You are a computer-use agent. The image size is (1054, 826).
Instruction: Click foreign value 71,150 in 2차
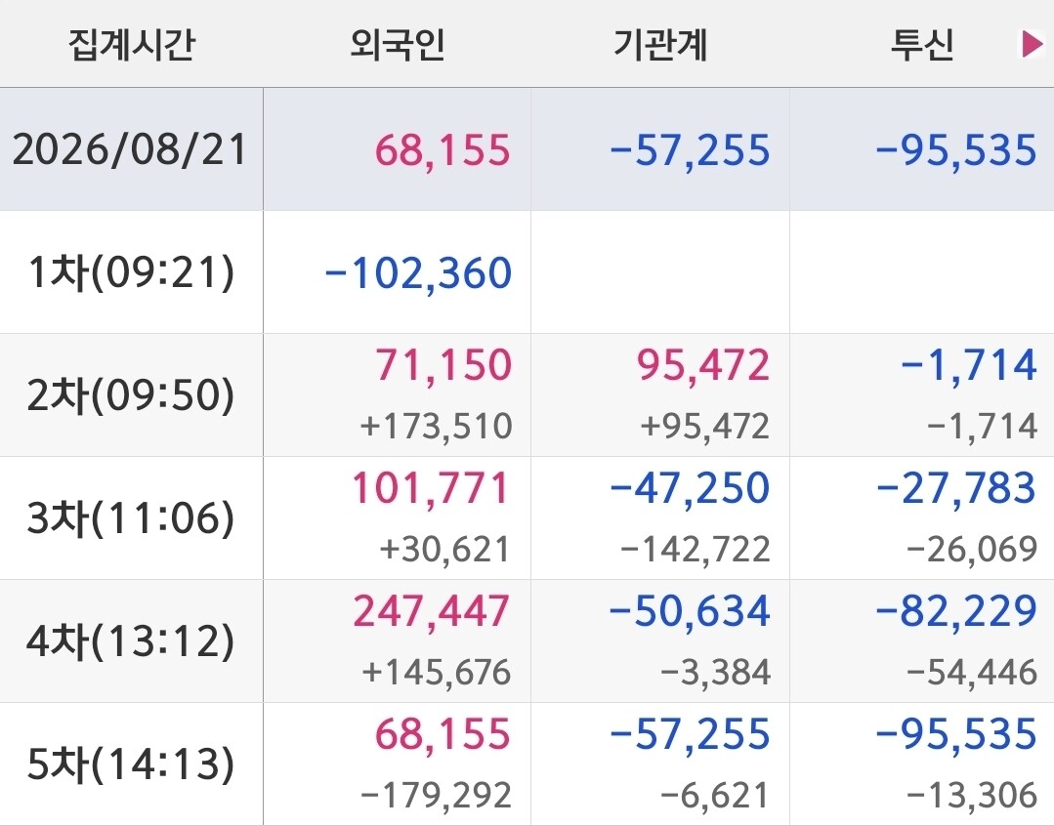443,365
